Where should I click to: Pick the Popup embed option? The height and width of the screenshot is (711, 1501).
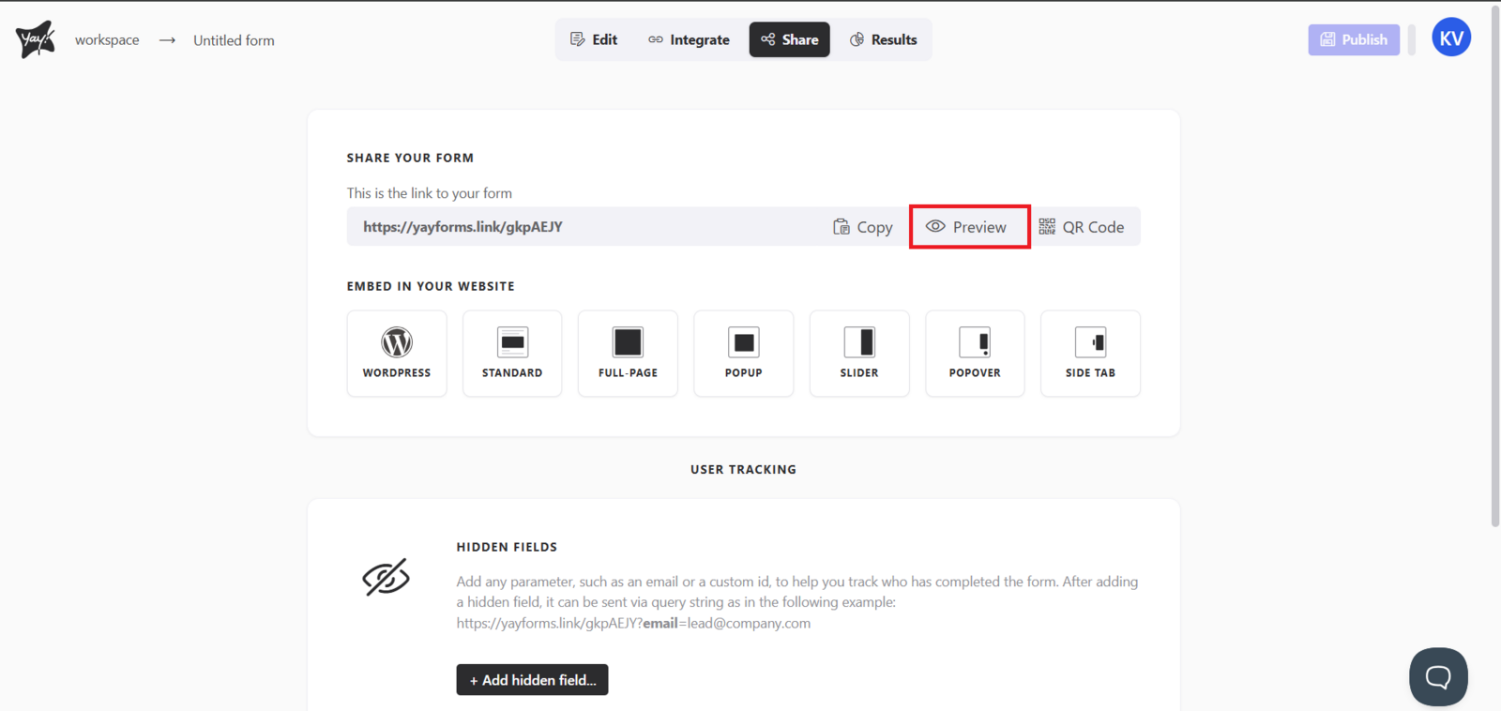point(743,354)
